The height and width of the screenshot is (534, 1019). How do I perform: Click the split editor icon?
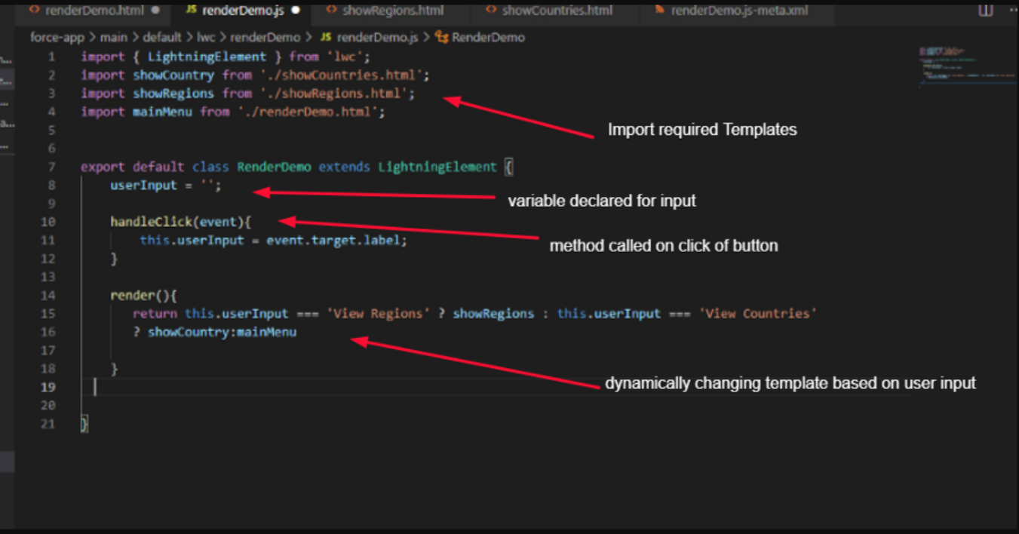985,11
